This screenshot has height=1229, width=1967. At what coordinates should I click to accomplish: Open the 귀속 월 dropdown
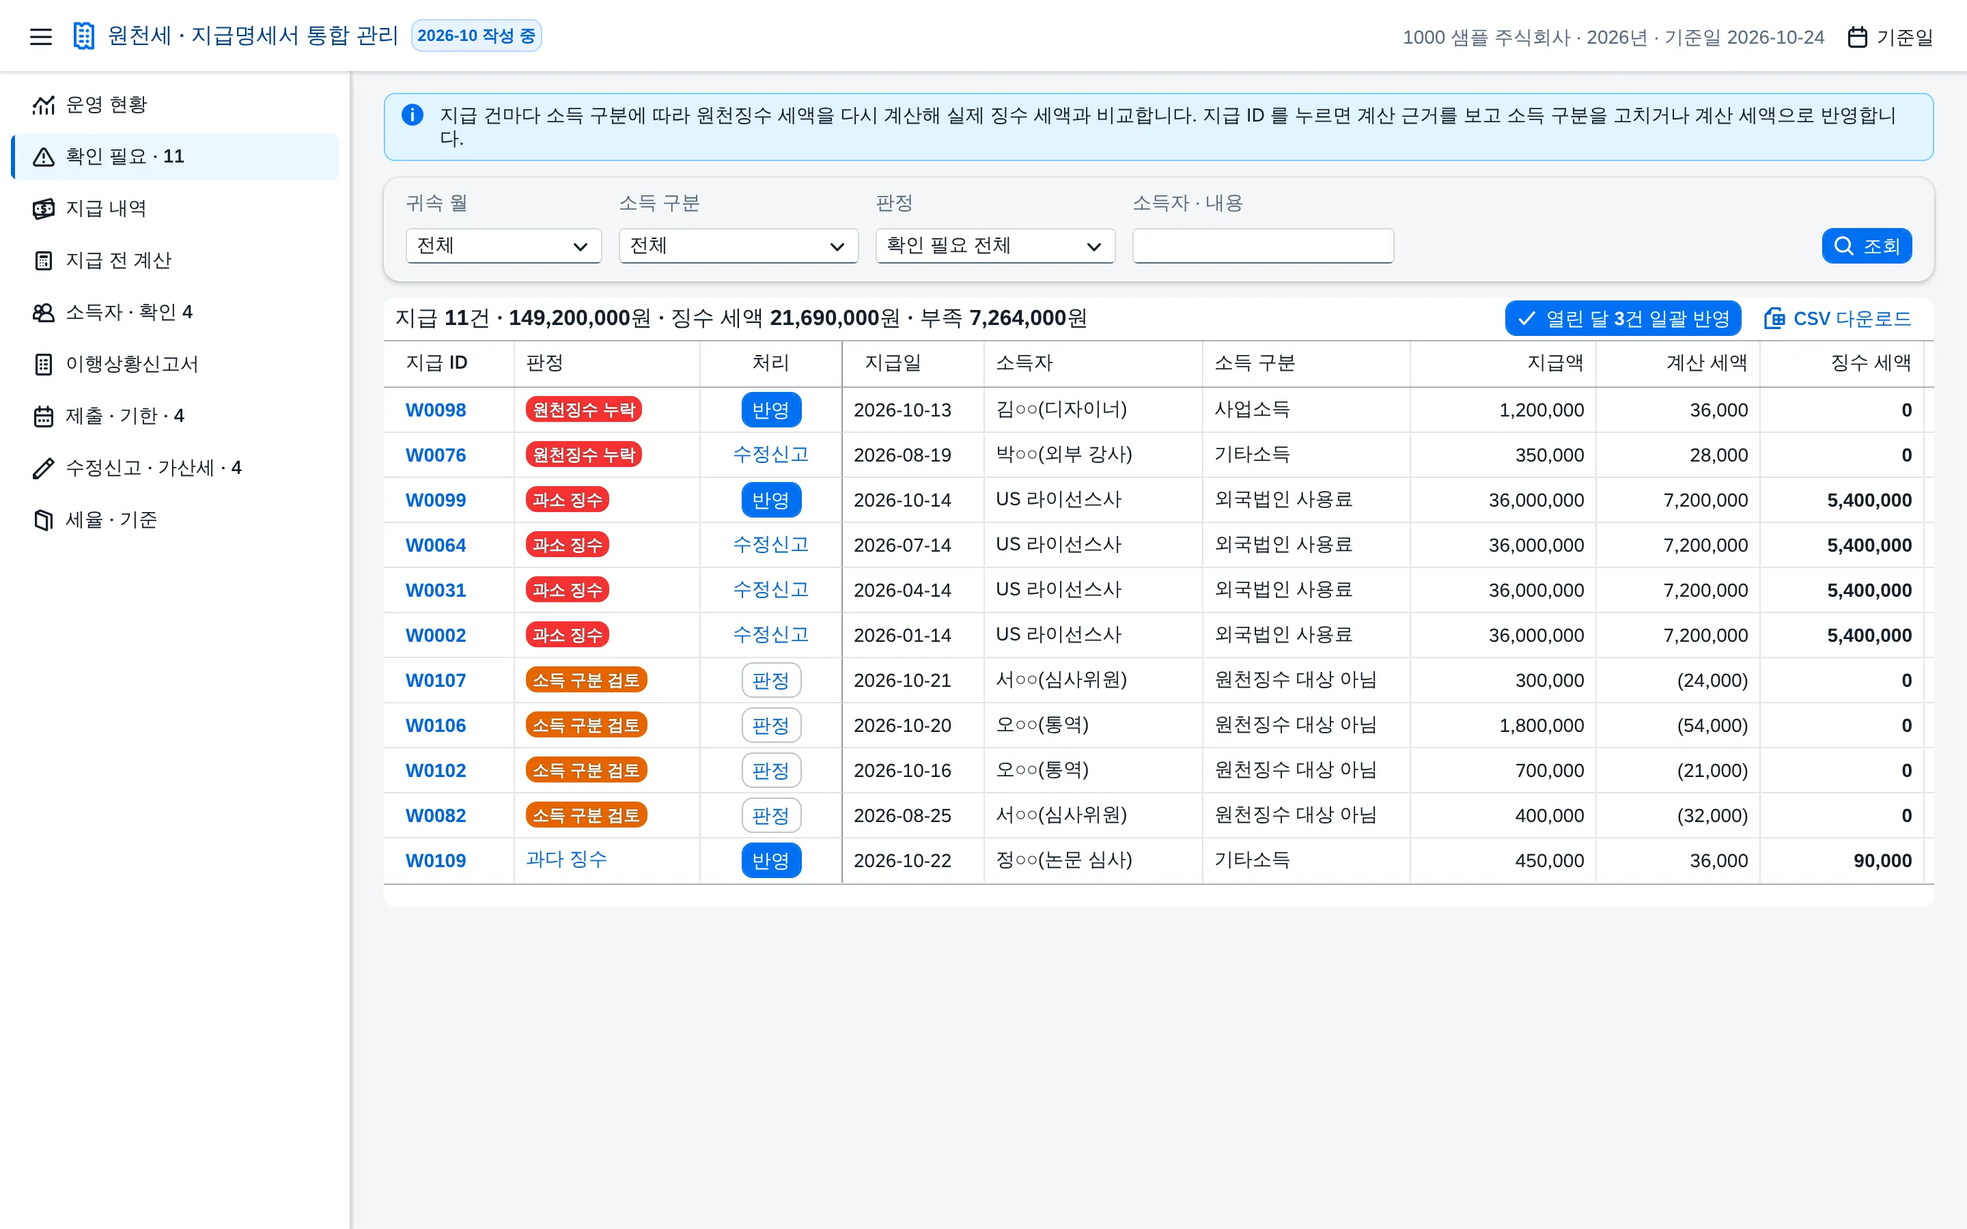(503, 246)
